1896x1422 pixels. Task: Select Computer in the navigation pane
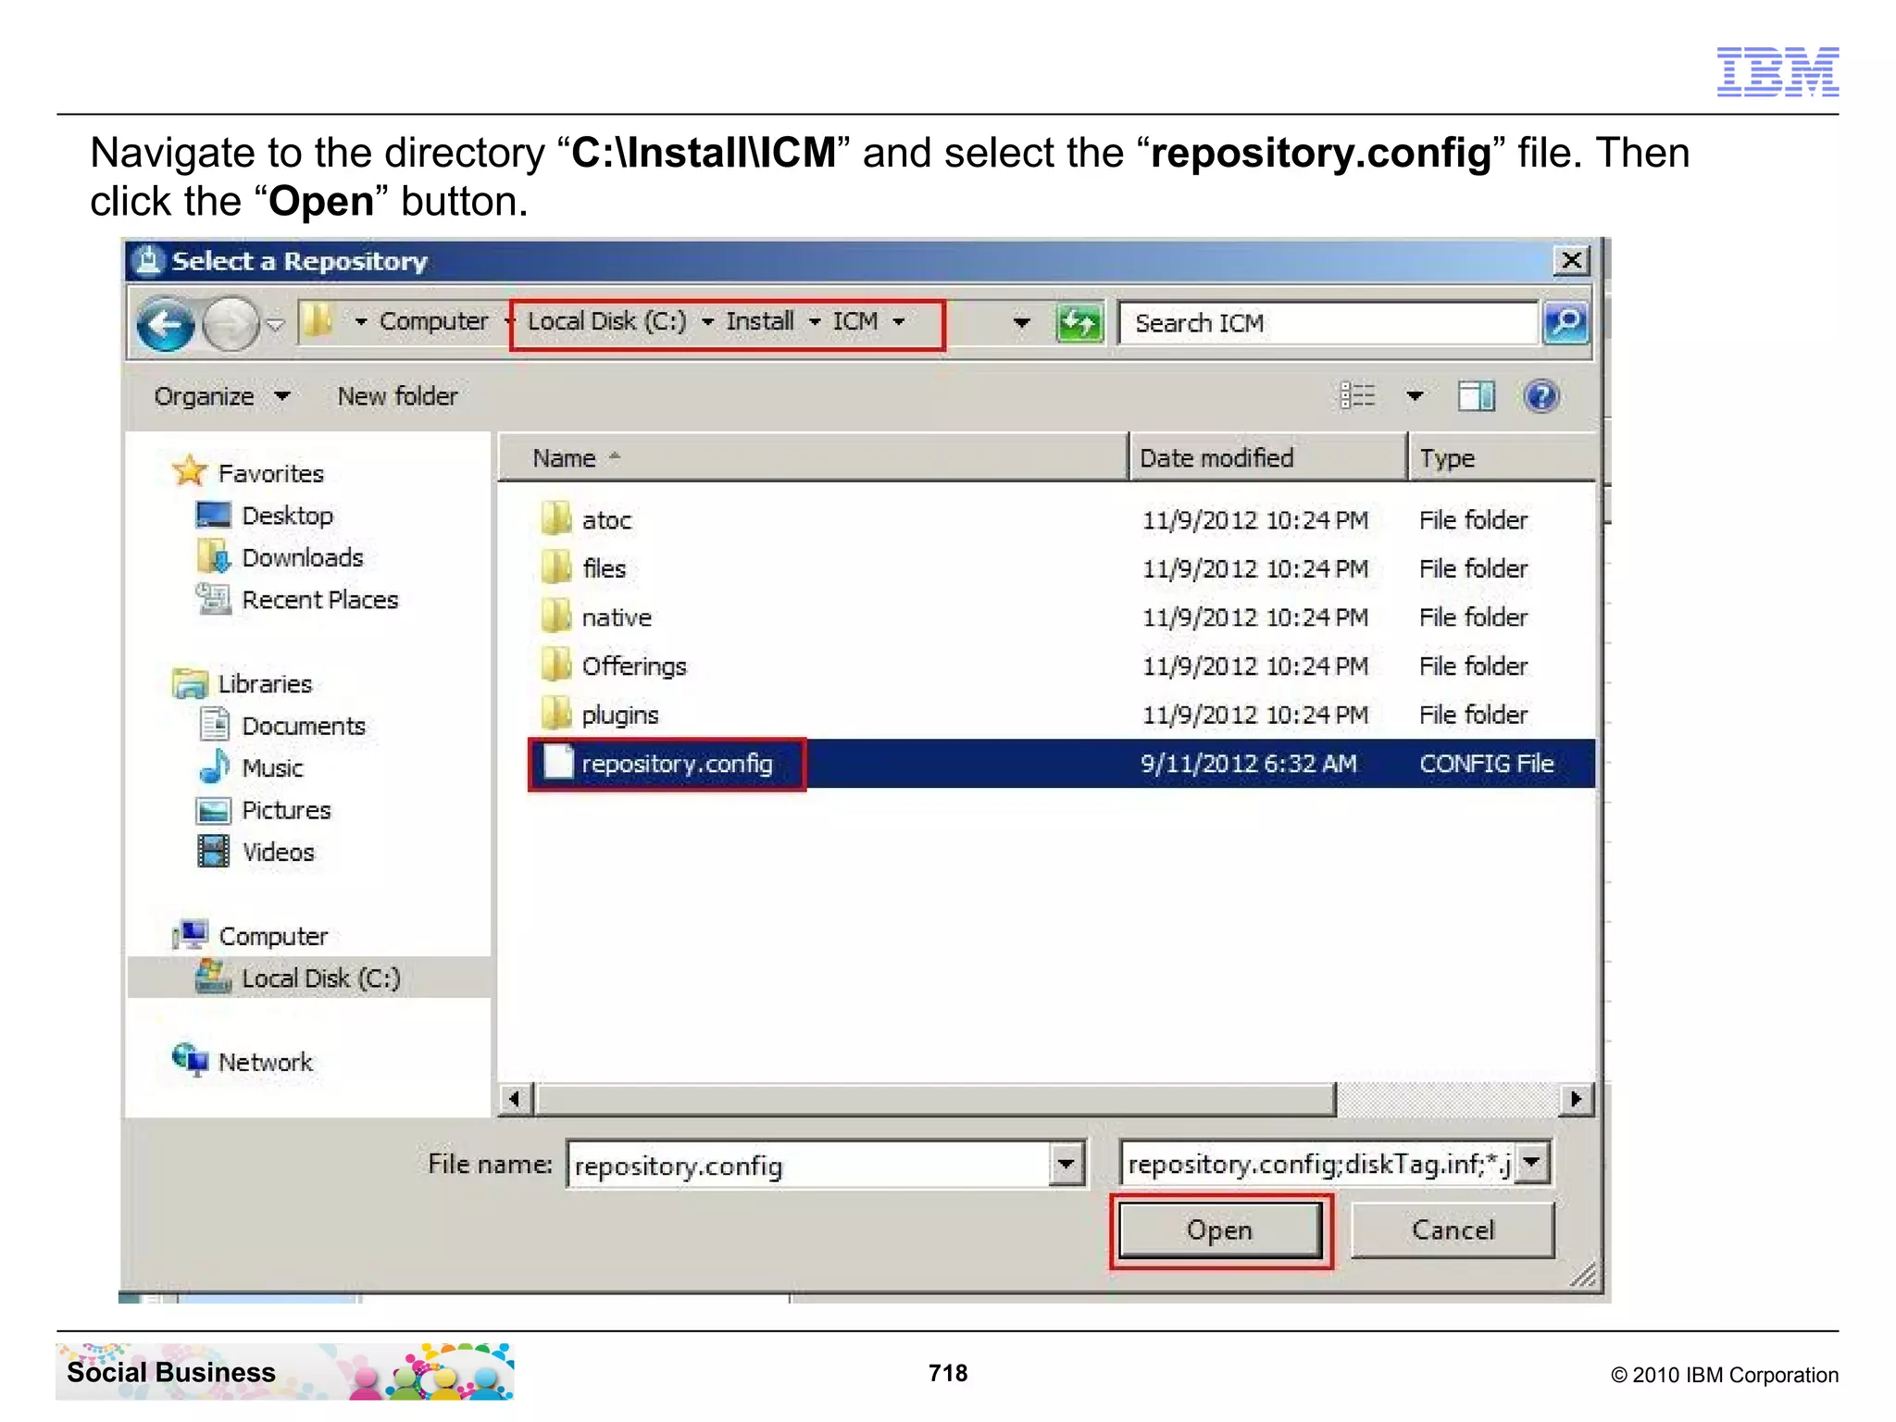click(272, 936)
